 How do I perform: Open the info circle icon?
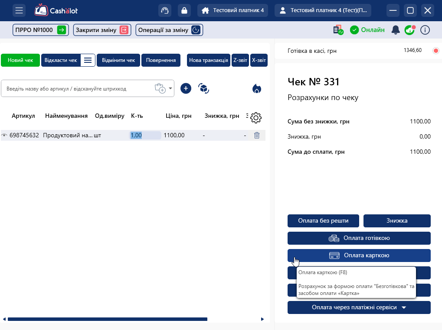click(425, 30)
